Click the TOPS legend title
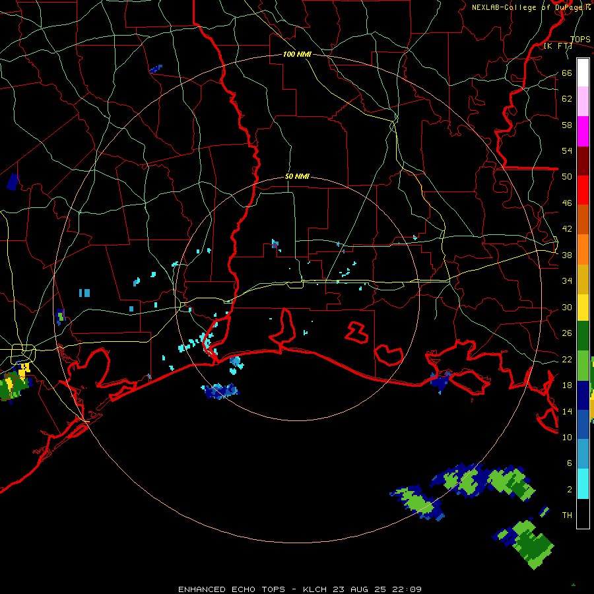The image size is (594, 594). 580,40
